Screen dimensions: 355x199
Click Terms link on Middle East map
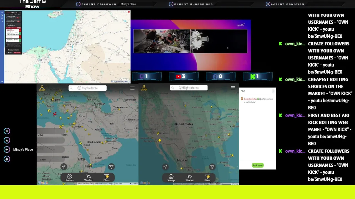(135, 184)
